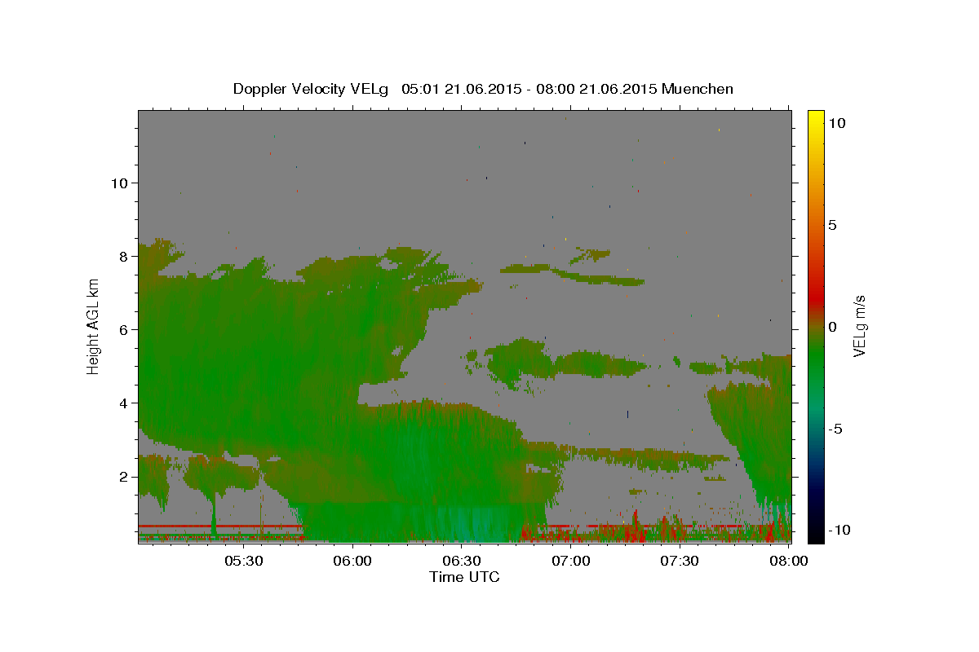Click the height tick label '6'
This screenshot has width=979, height=652.
tap(125, 330)
